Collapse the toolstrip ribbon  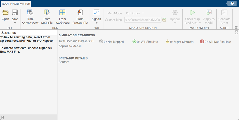[236, 27]
